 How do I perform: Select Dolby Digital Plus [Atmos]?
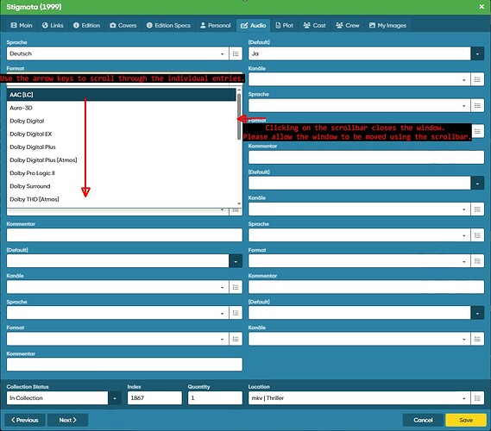(x=121, y=160)
